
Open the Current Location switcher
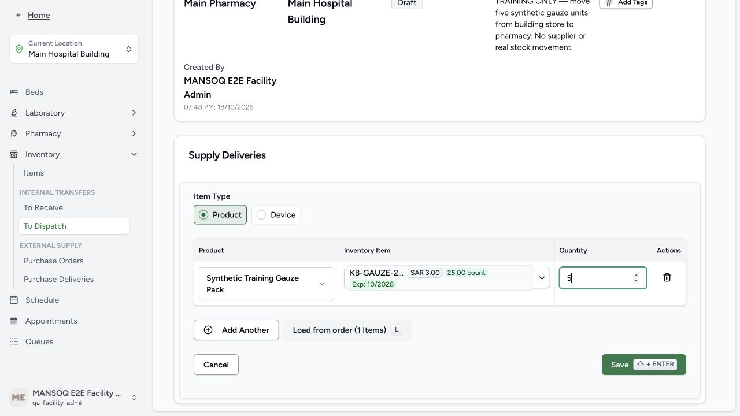coord(74,49)
